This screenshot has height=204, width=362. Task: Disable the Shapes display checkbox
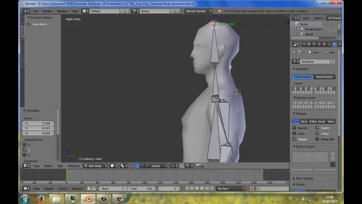pos(294,139)
